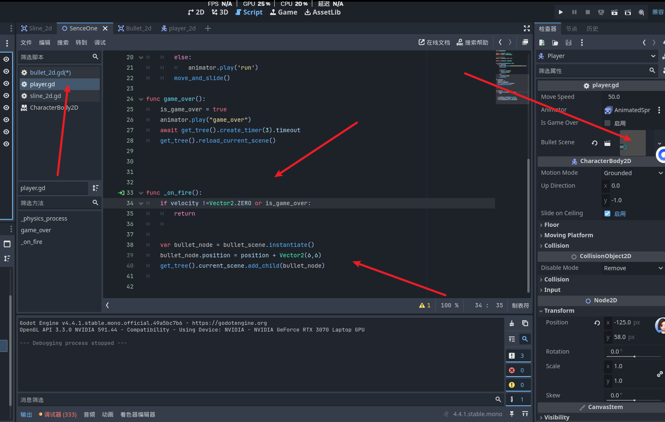Click the 在线文档 online docs button
This screenshot has width=665, height=422.
pyautogui.click(x=434, y=43)
